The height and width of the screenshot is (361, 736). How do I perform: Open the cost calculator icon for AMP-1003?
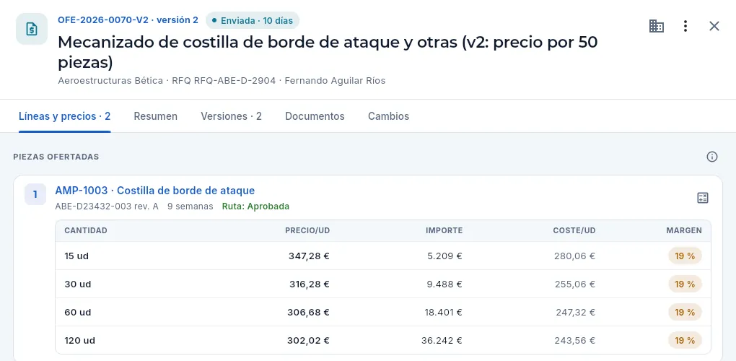pos(702,198)
